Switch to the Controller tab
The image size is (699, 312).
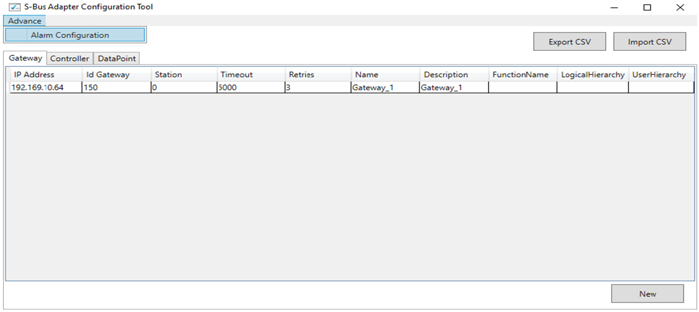click(x=69, y=59)
